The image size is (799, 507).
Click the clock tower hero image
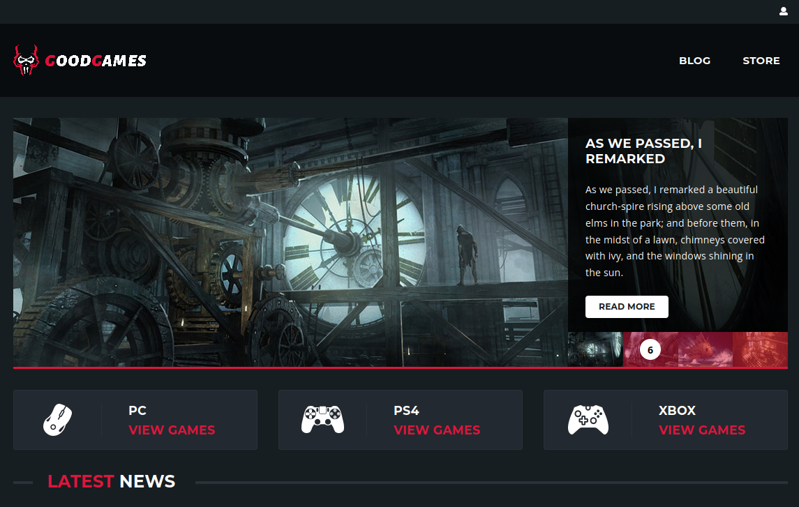tap(290, 241)
